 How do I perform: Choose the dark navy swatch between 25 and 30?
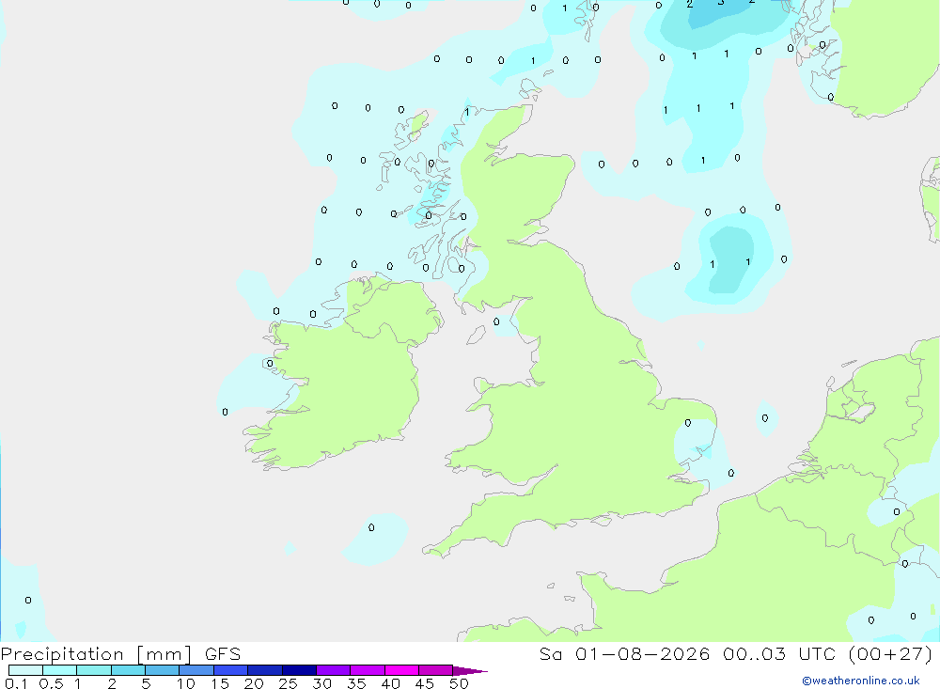299,670
